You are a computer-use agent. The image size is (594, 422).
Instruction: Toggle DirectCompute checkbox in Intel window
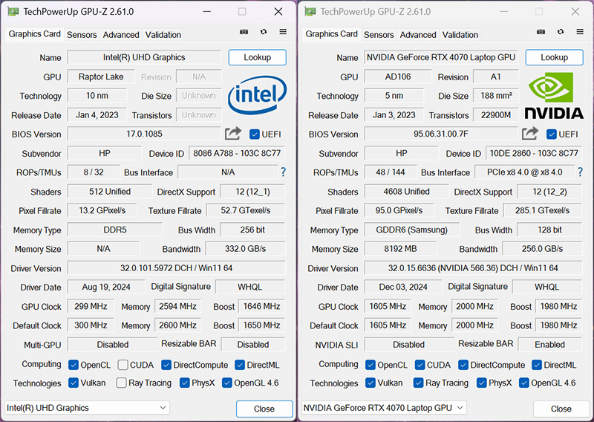click(166, 365)
